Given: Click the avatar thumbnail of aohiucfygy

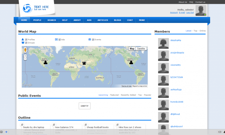Looking at the screenshot, I should [x=163, y=93].
